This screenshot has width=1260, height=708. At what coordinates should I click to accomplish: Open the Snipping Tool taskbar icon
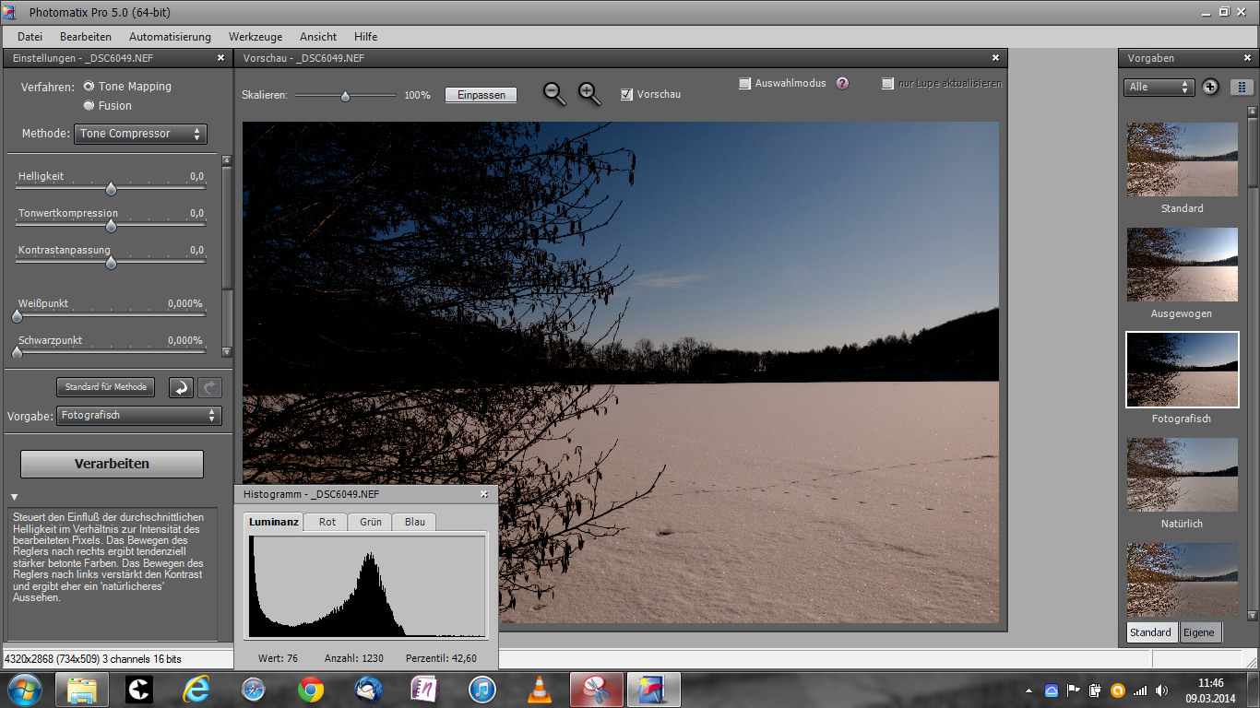click(597, 690)
